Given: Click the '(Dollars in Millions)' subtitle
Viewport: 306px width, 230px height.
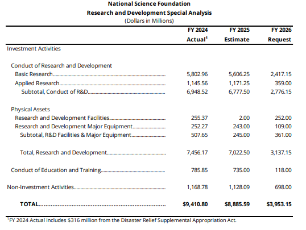Looking at the screenshot, I should pyautogui.click(x=149, y=20).
